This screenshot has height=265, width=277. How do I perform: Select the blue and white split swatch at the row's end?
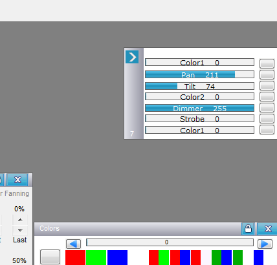tap(264, 257)
